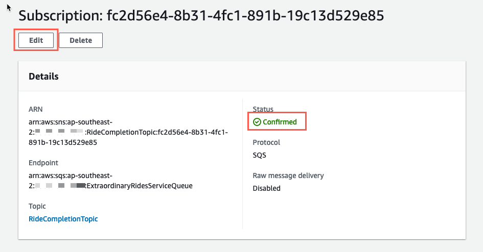The width and height of the screenshot is (483, 252).
Task: Select the Disabled raw delivery value
Action: (x=266, y=188)
